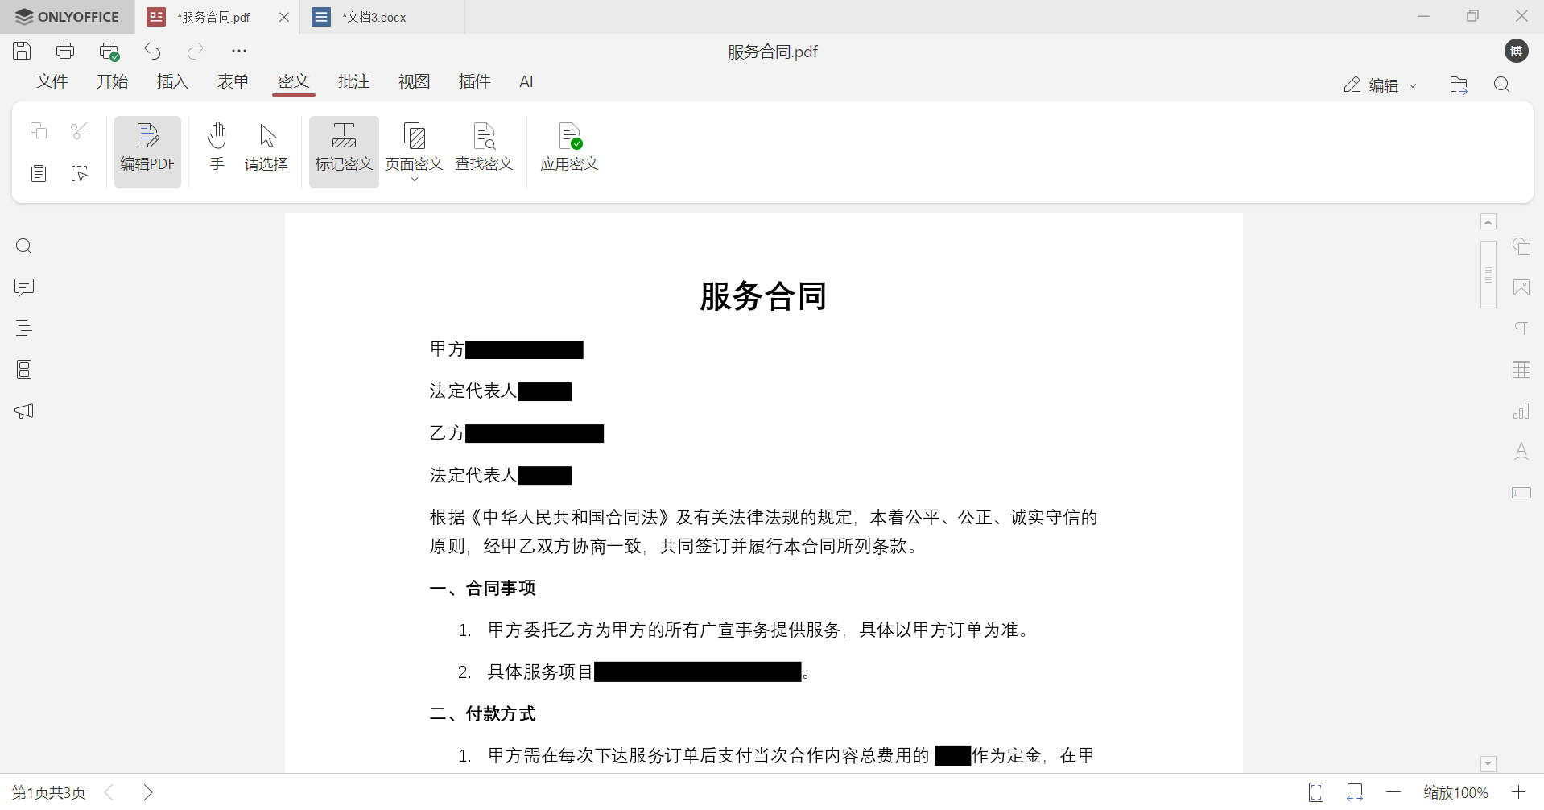
Task: Click the Undo button
Action: pos(152,51)
